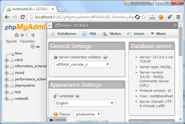Go back with browser back arrow
This screenshot has width=185, height=124.
coord(7,17)
